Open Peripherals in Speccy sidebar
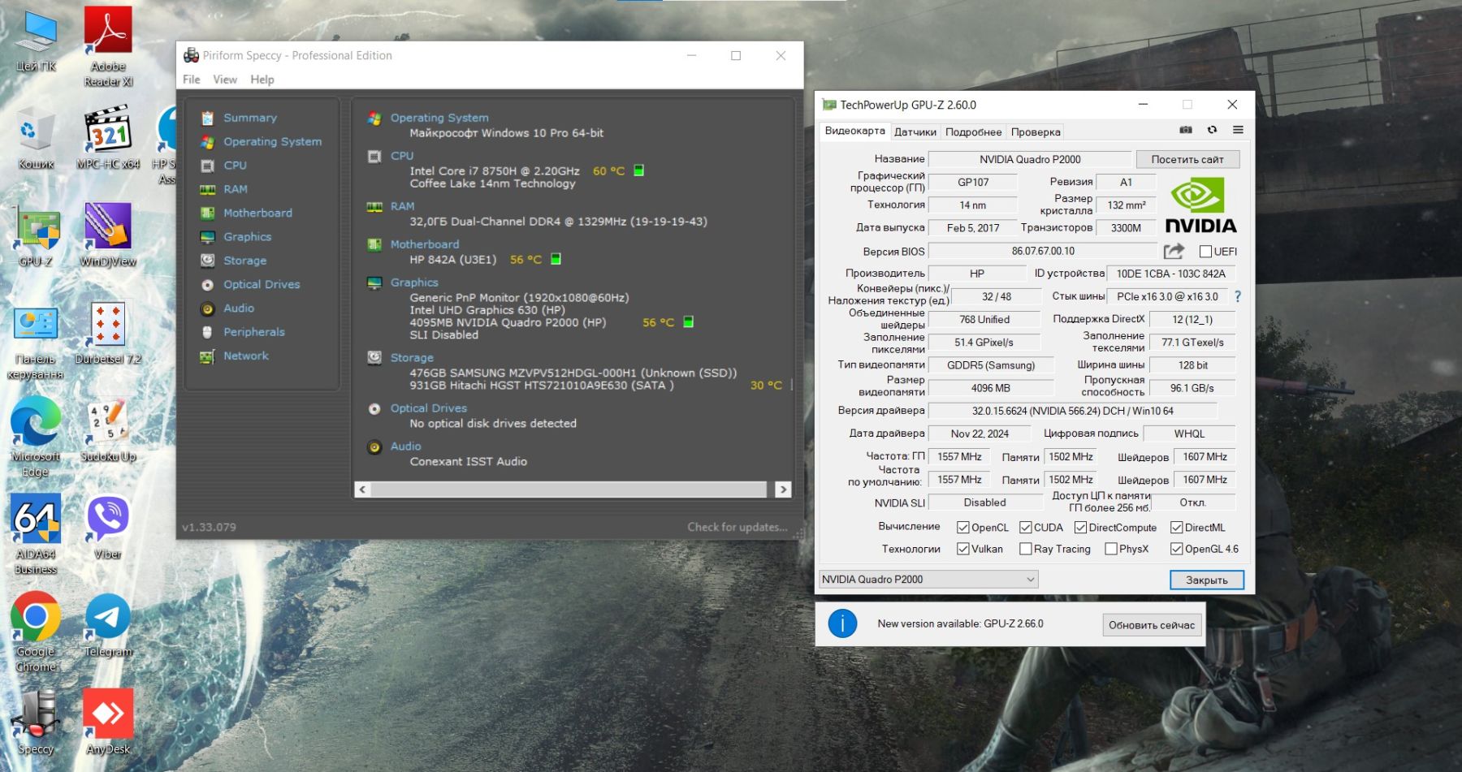Image resolution: width=1462 pixels, height=772 pixels. [254, 332]
